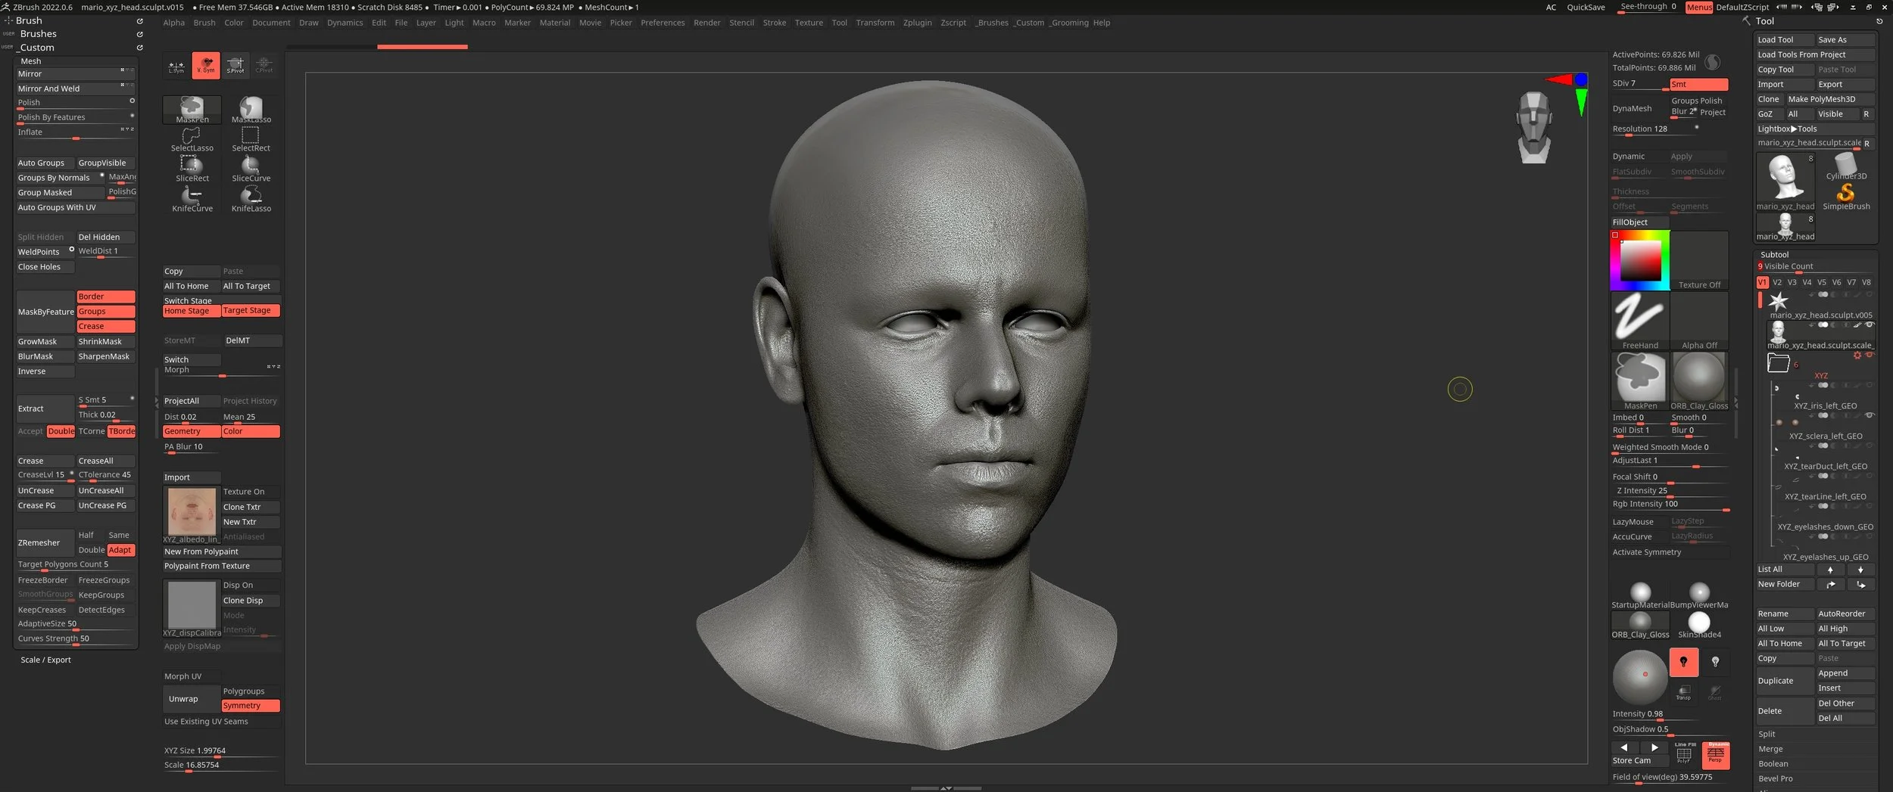1893x792 pixels.
Task: Select the SkinShade4 material sphere
Action: pos(1699,624)
